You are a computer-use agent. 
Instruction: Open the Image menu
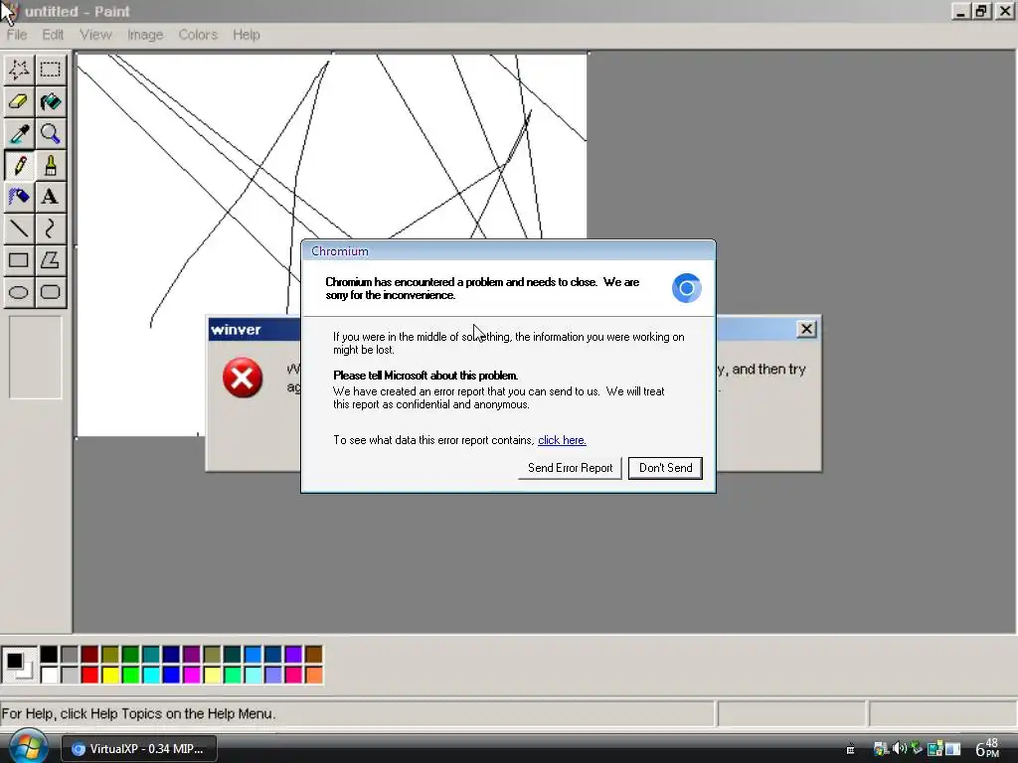click(x=145, y=35)
